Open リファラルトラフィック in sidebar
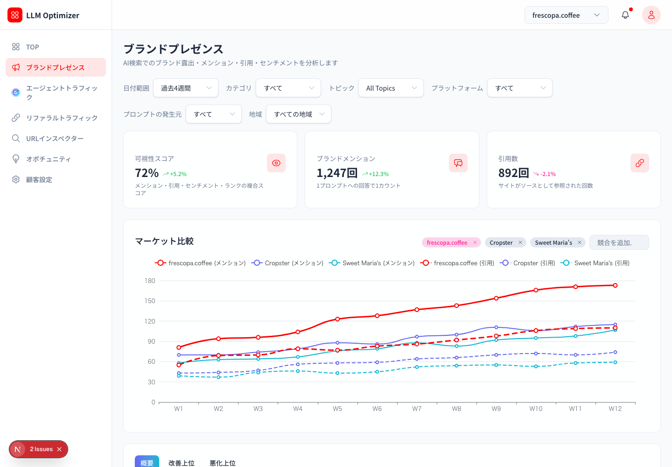The width and height of the screenshot is (672, 467). [56, 118]
